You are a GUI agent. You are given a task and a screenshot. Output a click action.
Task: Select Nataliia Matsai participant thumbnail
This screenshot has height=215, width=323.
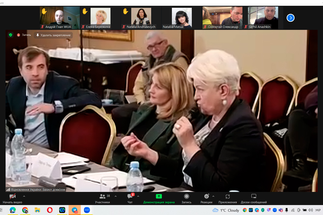182,18
